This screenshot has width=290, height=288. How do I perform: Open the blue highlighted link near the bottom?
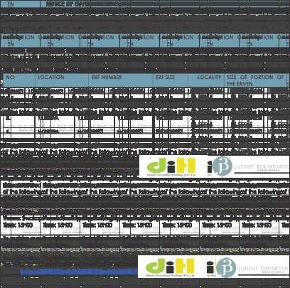[79, 272]
